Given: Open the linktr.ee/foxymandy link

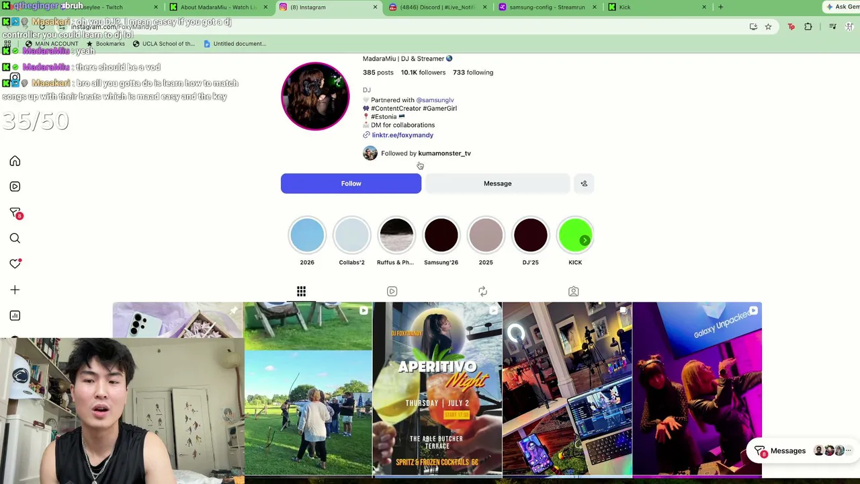Looking at the screenshot, I should [x=402, y=135].
